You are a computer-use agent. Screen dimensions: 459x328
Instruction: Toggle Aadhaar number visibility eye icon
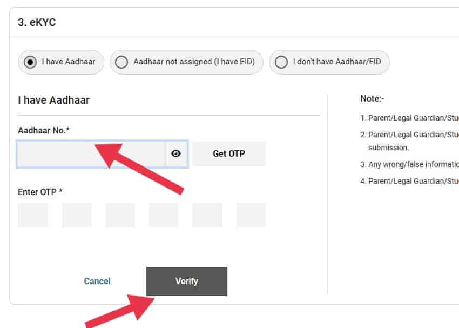[x=176, y=154]
